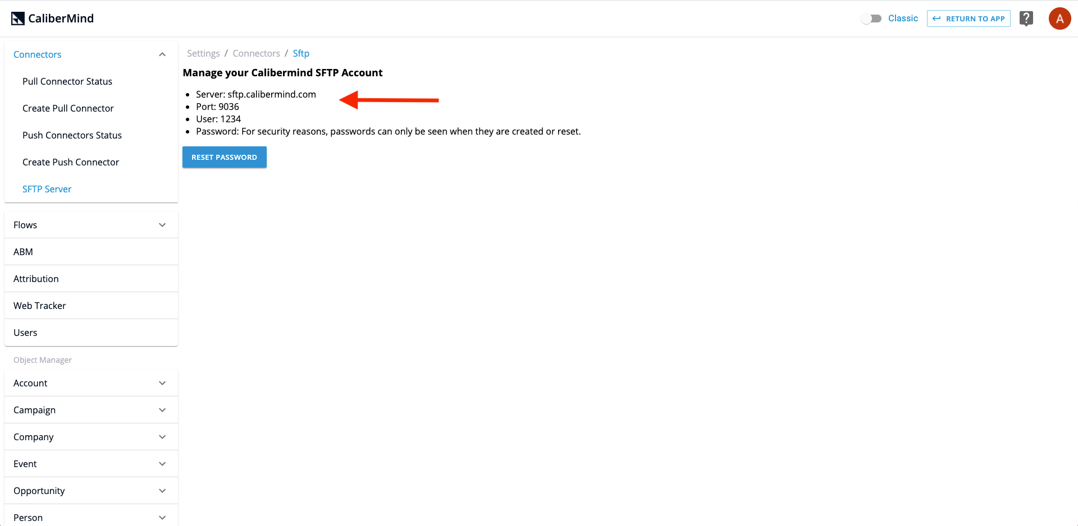This screenshot has width=1078, height=526.
Task: Click the Connectors sidebar heading
Action: [x=37, y=54]
